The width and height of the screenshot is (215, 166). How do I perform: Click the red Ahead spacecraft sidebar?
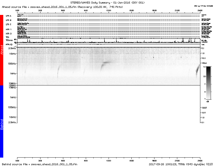pos(2,50)
